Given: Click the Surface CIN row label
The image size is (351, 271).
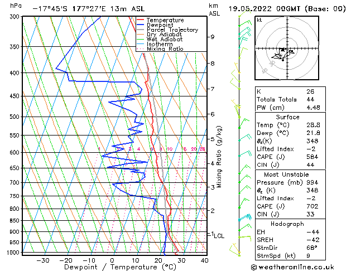Looking at the screenshot, I should click(x=268, y=165).
